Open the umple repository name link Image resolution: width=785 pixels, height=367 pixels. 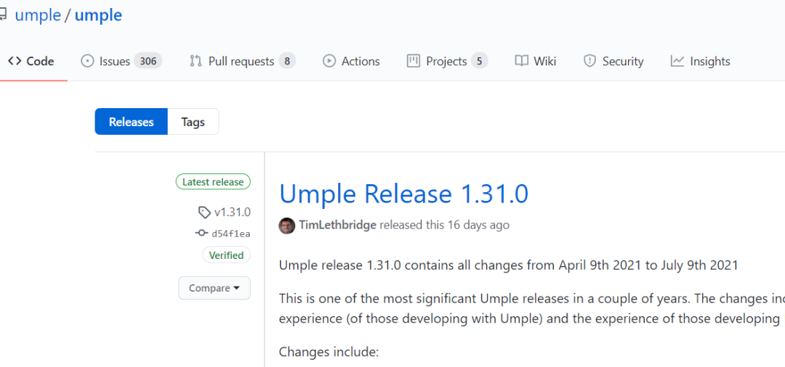pos(98,15)
